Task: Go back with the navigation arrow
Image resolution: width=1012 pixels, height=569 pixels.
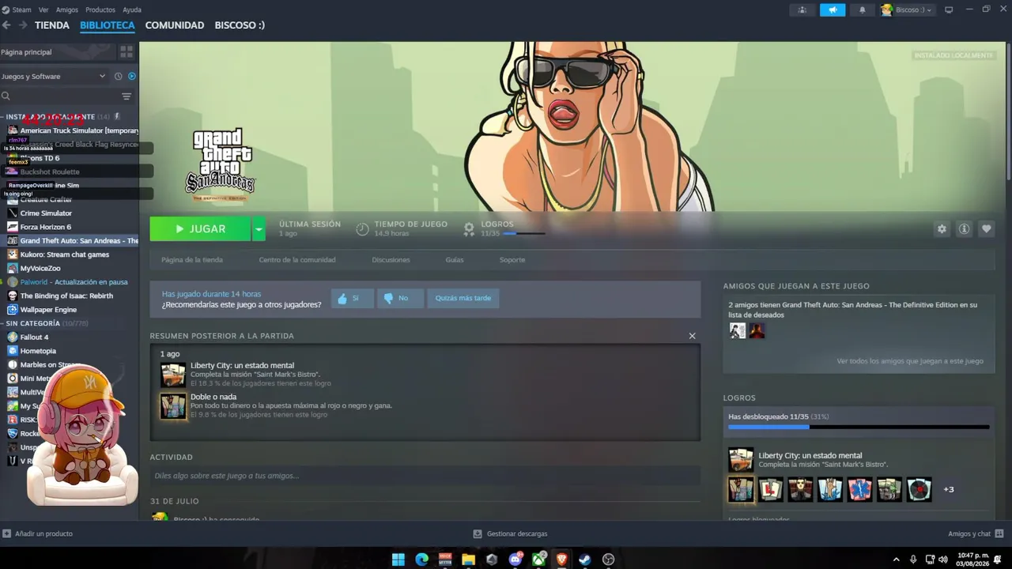Action: (6, 25)
